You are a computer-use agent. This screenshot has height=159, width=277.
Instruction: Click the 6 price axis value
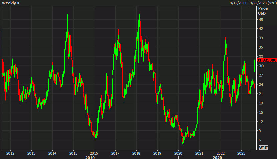point(260,140)
